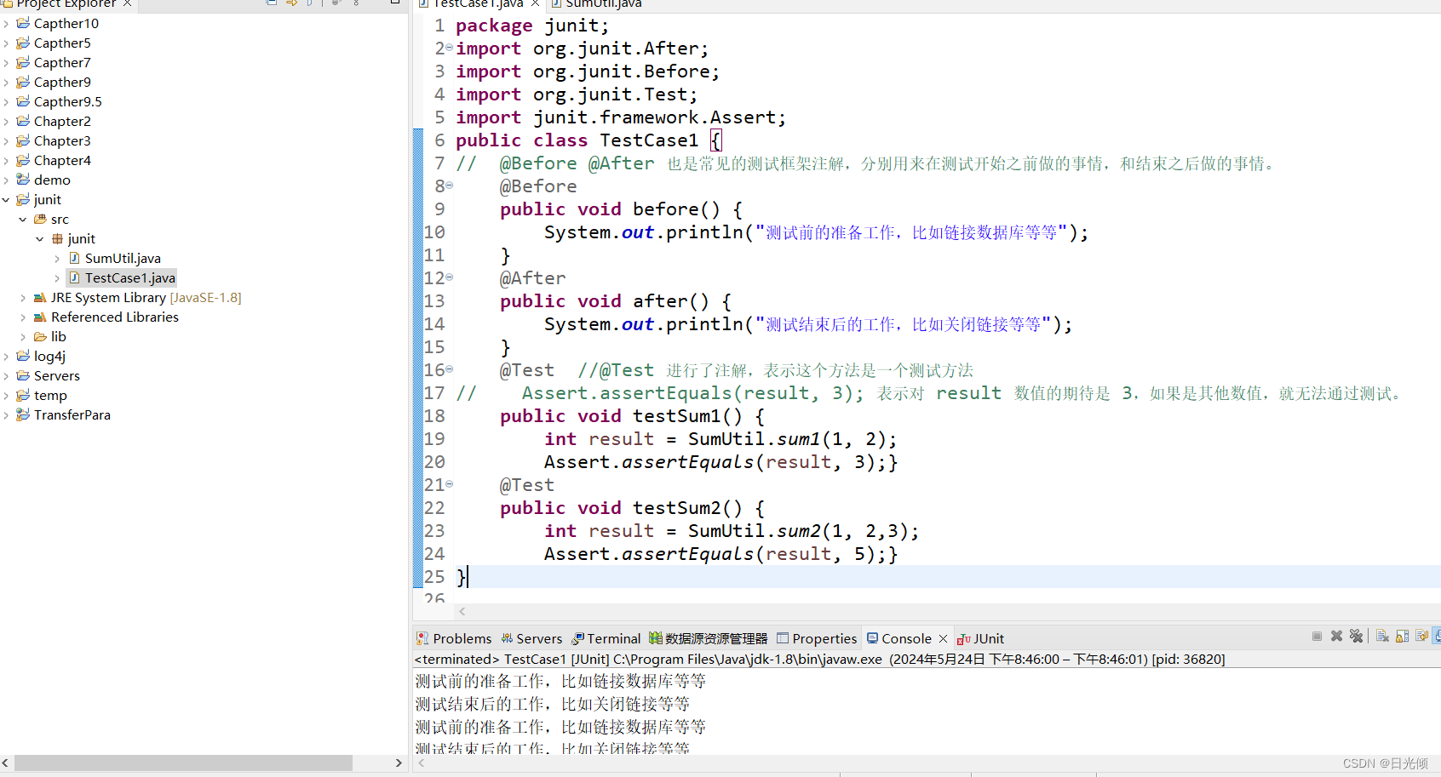Switch to the Servers view tab
The width and height of the screenshot is (1441, 777).
[531, 638]
